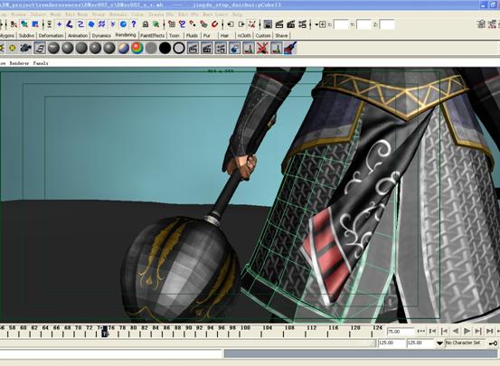Jump to next keyframe
This screenshot has width=500, height=366.
click(x=478, y=332)
